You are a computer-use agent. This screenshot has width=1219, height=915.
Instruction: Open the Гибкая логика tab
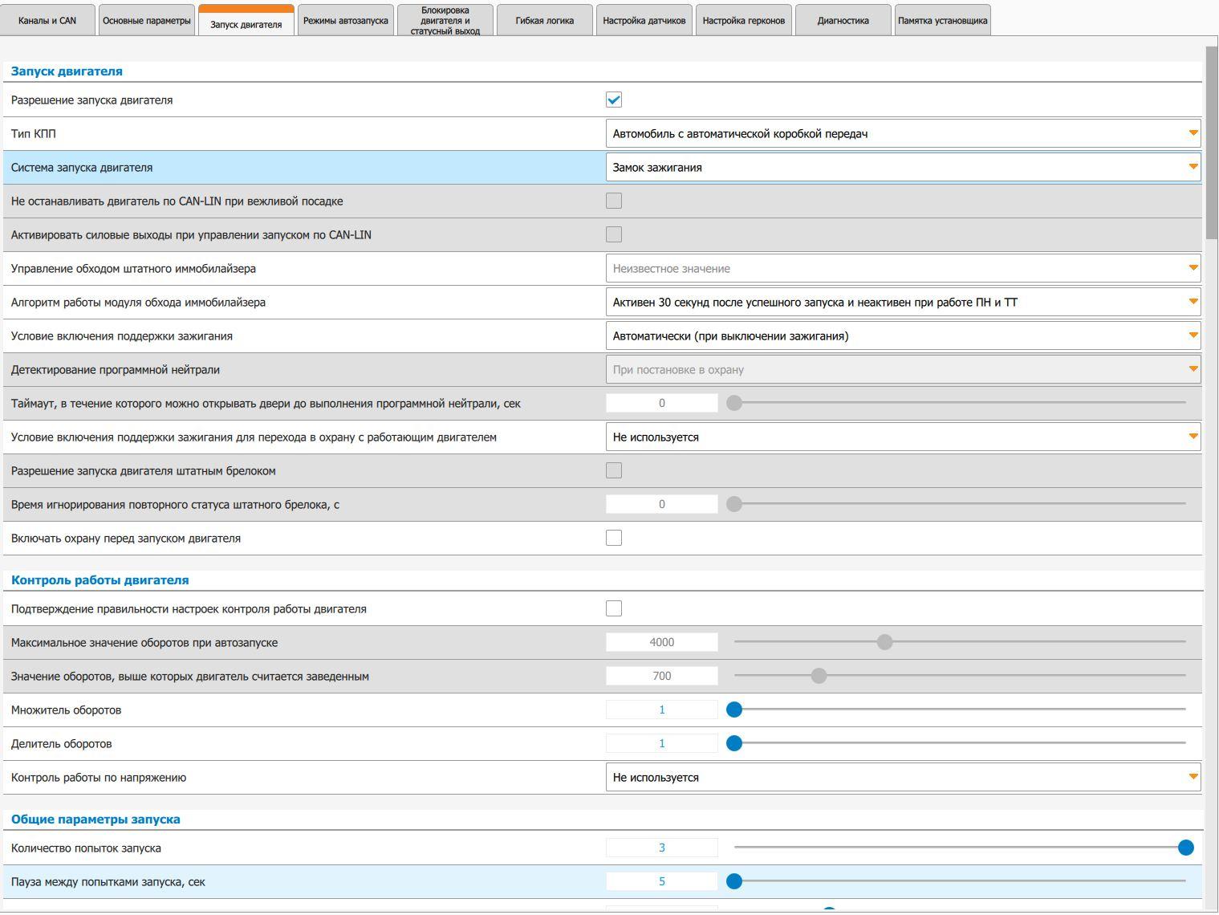[545, 21]
